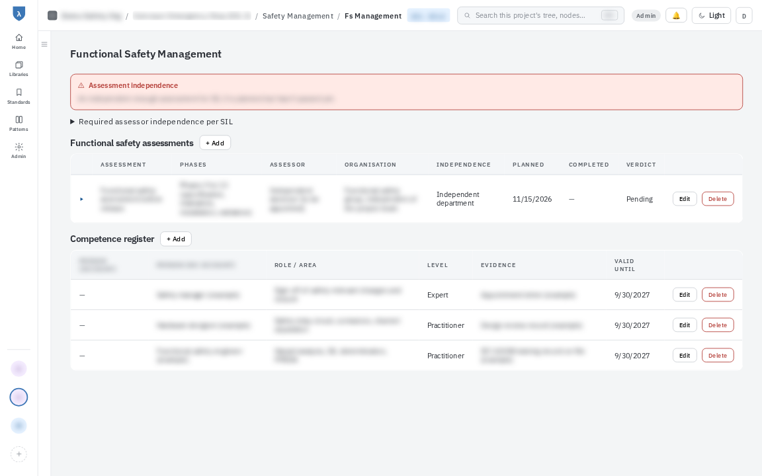Viewport: 762px width, 476px height.
Task: Expand the assessment row arrow
Action: pos(81,199)
